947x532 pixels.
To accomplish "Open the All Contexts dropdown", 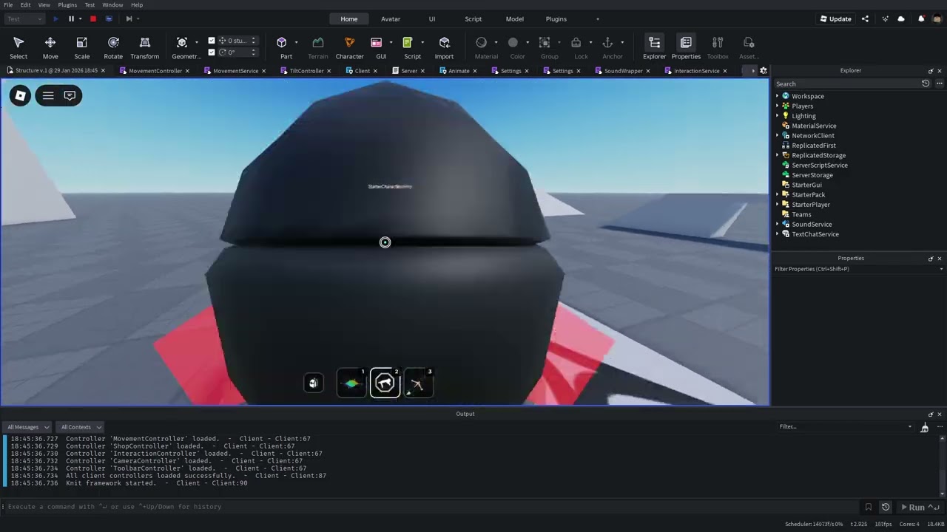I will (80, 427).
